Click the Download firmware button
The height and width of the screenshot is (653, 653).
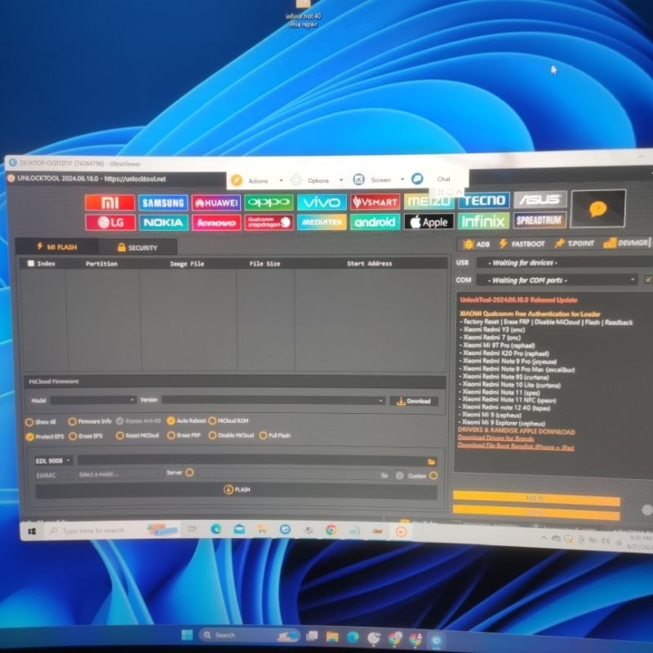pyautogui.click(x=414, y=402)
